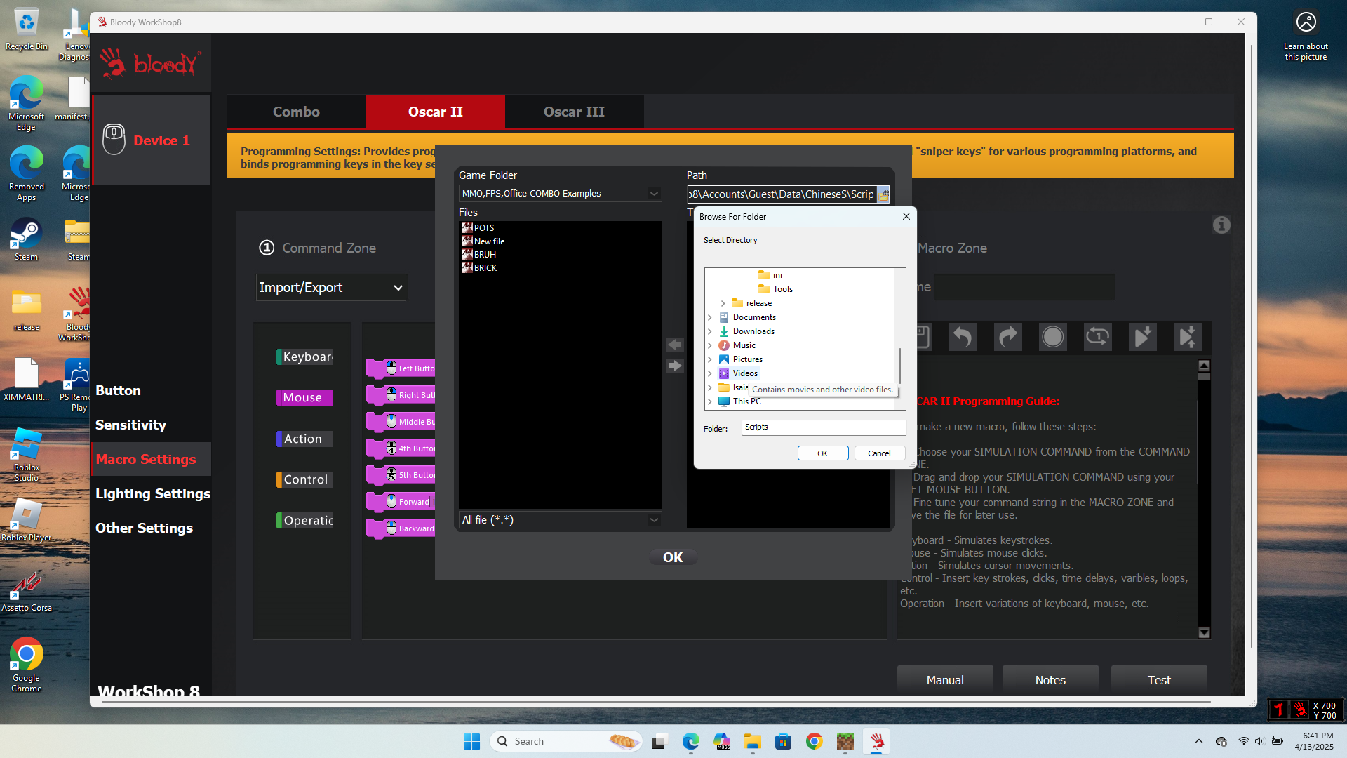Switch to the Oscar III tab
Image resolution: width=1347 pixels, height=758 pixels.
coord(574,112)
